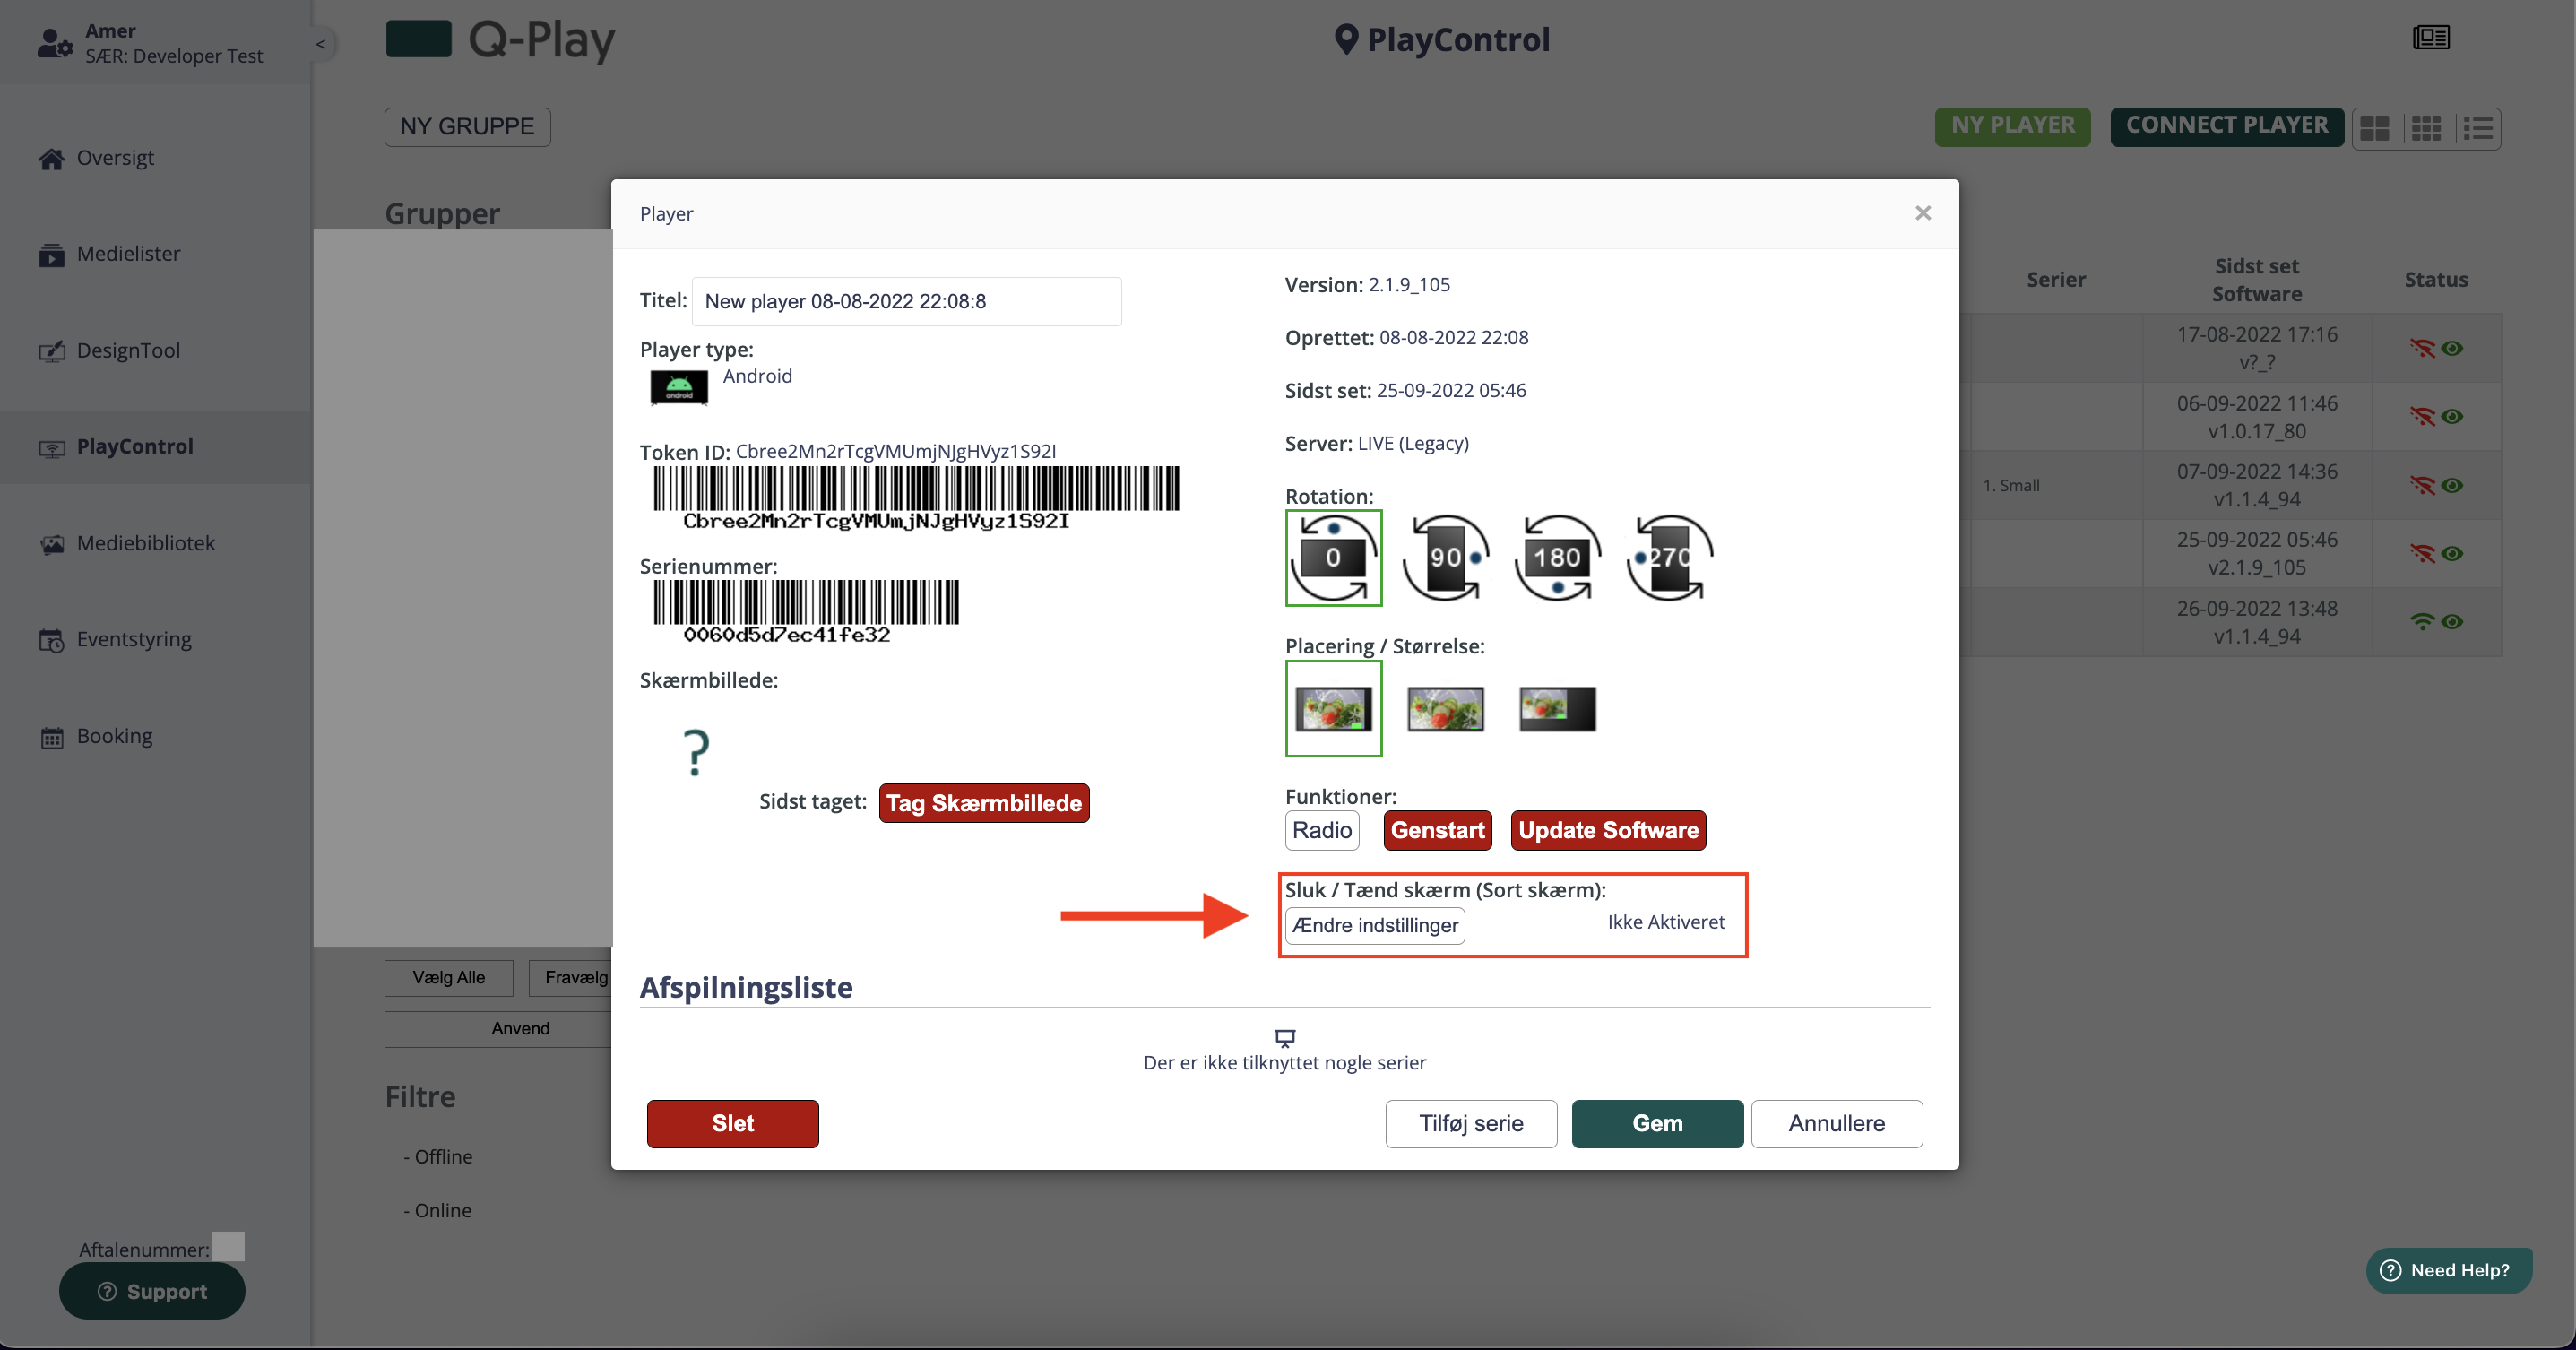Select wide placement/size layout icon

tap(1554, 705)
